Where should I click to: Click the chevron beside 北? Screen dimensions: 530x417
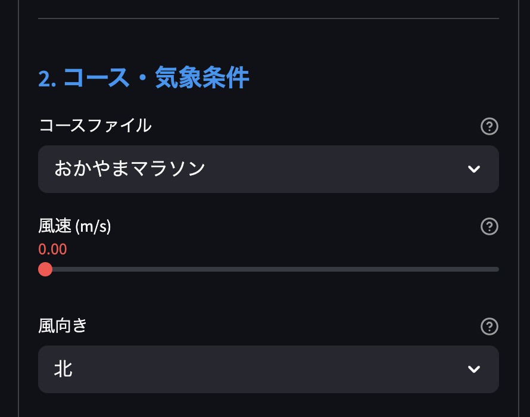pyautogui.click(x=474, y=369)
